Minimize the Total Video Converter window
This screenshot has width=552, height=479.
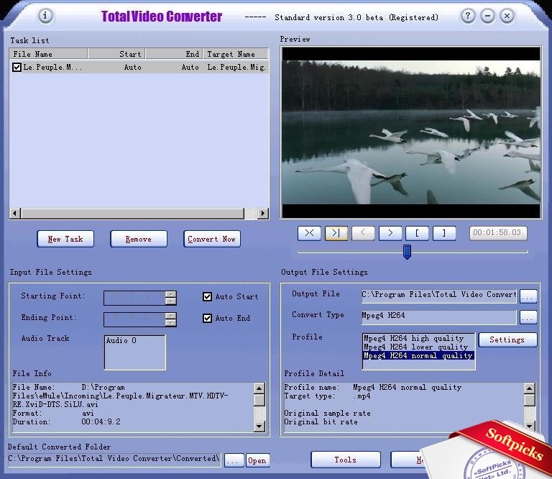487,16
